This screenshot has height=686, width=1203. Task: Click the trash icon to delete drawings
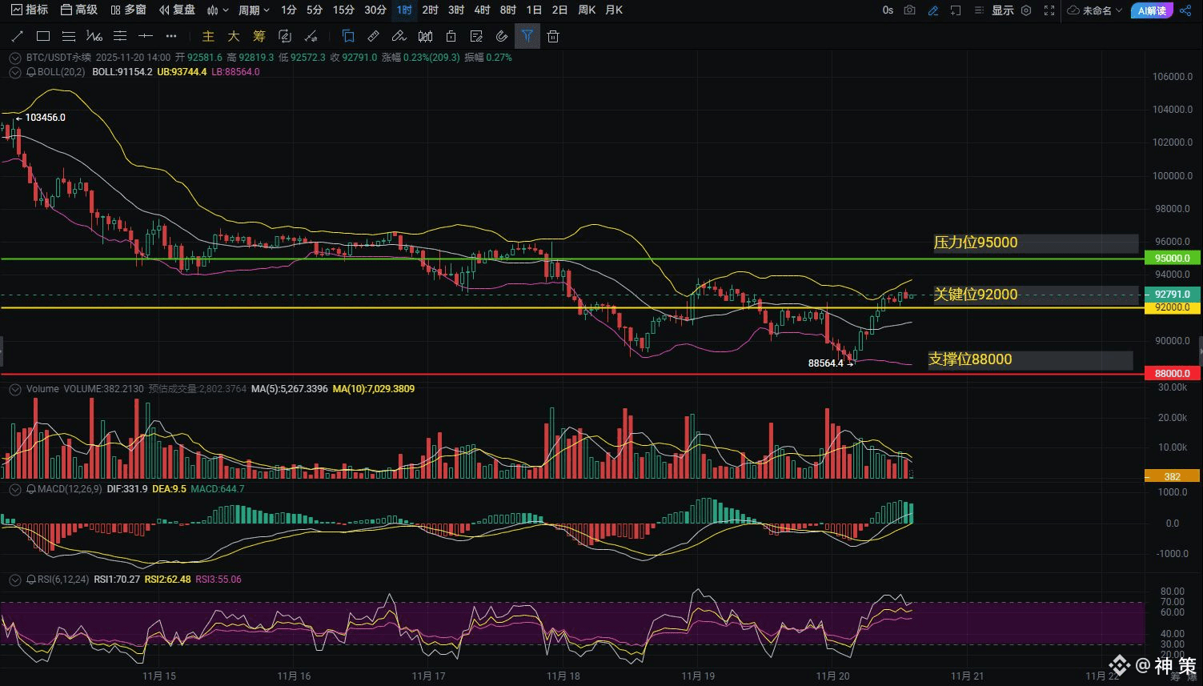tap(553, 36)
